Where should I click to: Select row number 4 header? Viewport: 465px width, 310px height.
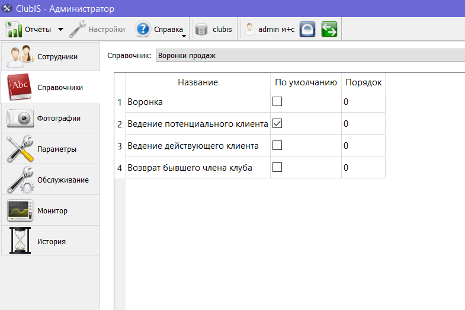click(x=120, y=168)
